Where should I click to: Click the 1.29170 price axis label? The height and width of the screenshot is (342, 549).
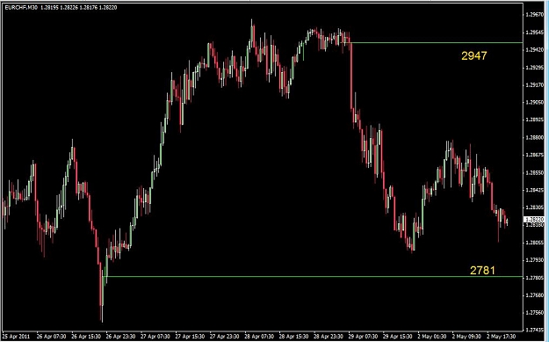[535, 84]
